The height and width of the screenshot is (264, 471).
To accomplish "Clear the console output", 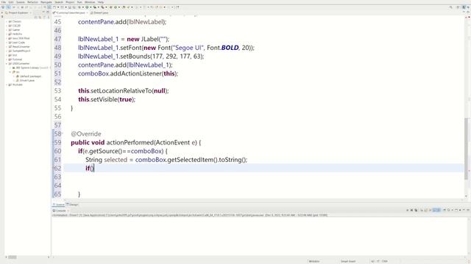I will (x=422, y=210).
